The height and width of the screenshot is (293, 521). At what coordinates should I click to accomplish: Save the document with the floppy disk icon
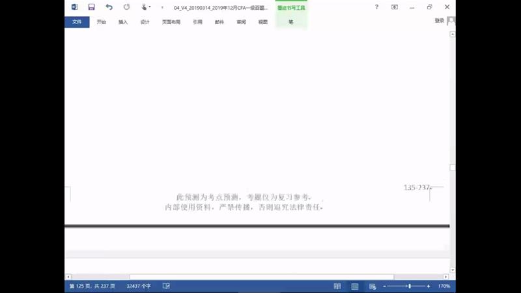[91, 7]
